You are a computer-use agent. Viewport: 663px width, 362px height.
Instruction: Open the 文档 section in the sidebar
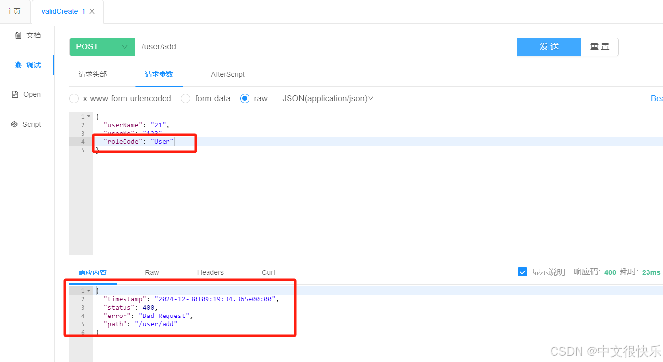click(28, 35)
